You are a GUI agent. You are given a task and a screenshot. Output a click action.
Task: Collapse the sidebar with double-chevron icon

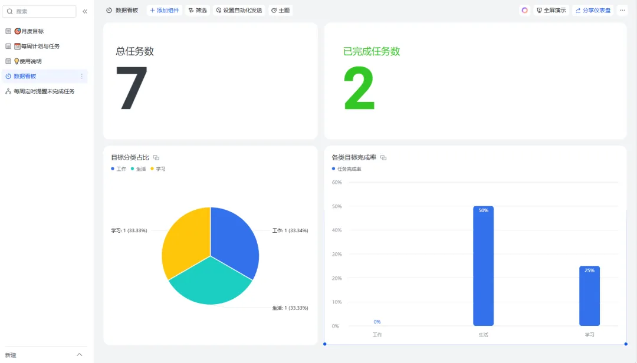coord(85,11)
